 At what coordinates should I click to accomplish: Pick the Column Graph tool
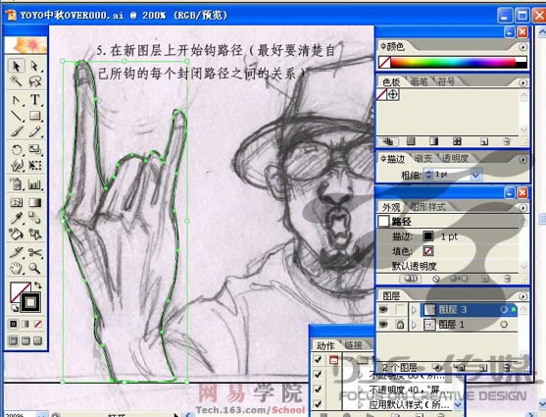click(x=35, y=183)
